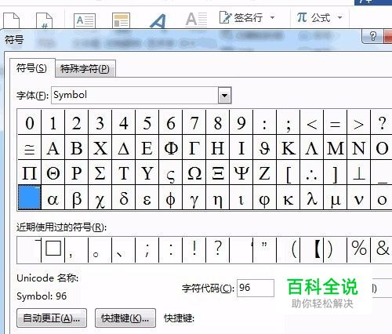Click the font name field showing Symbol
Image resolution: width=392 pixels, height=334 pixels.
click(135, 95)
